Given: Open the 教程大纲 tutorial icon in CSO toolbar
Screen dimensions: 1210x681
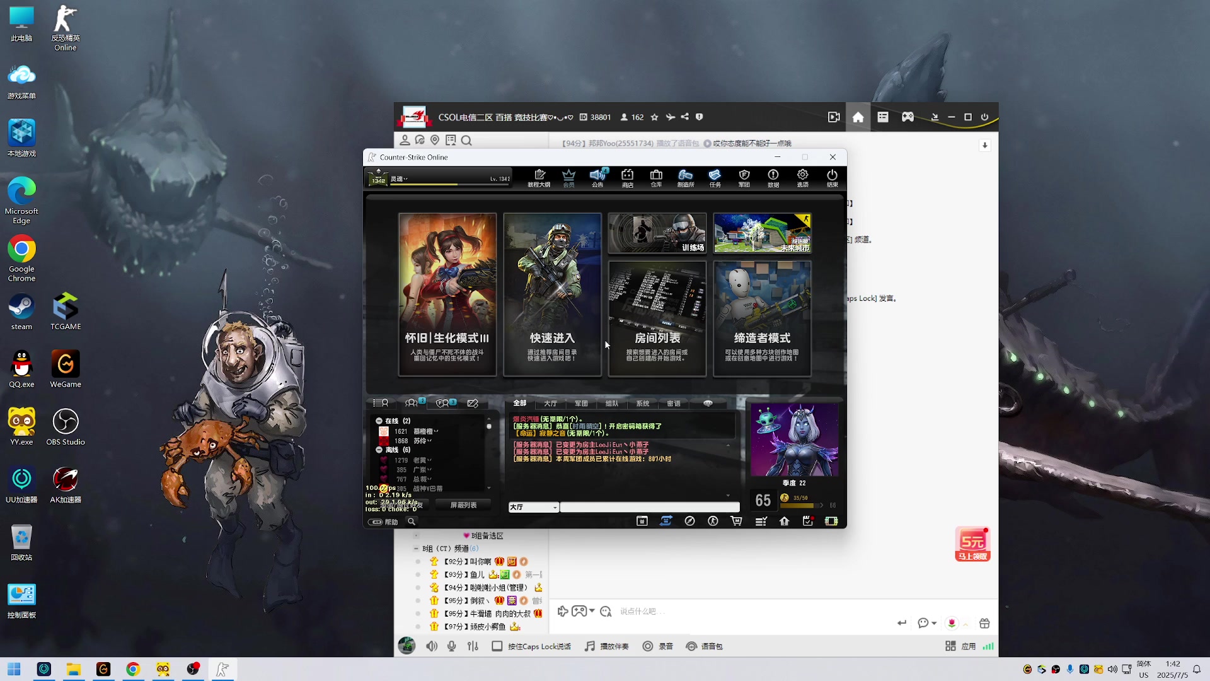Looking at the screenshot, I should pyautogui.click(x=539, y=178).
